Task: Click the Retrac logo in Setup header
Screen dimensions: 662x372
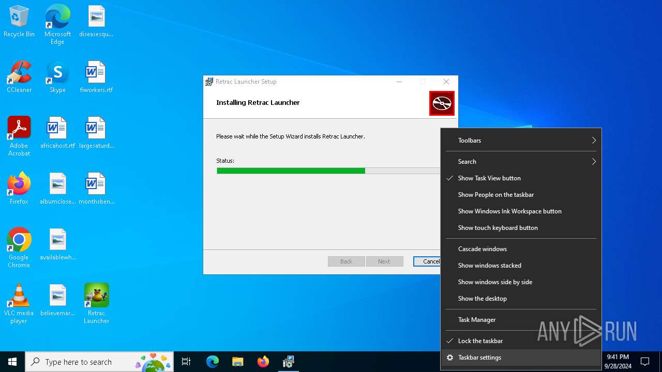Action: pyautogui.click(x=442, y=103)
